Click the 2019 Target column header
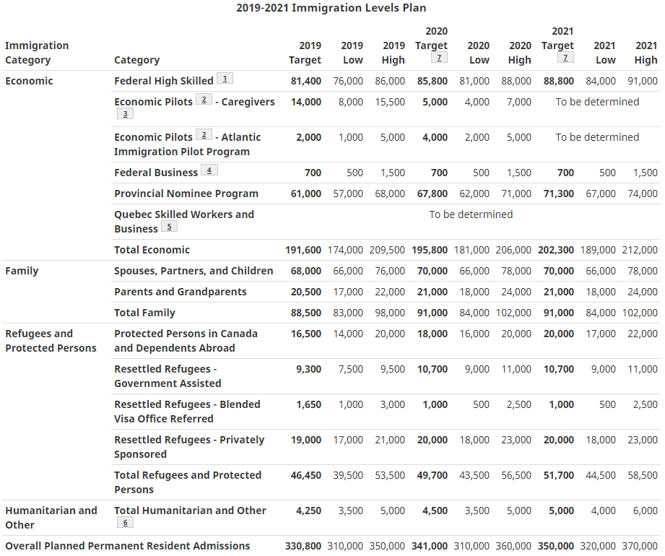665x556 pixels. pyautogui.click(x=305, y=53)
